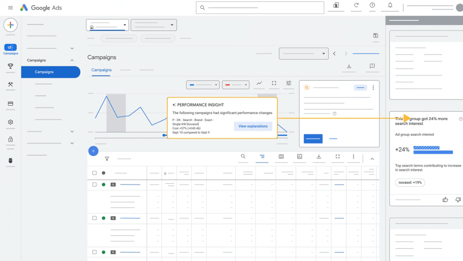463x261 pixels.
Task: Click the help question mark icon
Action: tap(372, 5)
